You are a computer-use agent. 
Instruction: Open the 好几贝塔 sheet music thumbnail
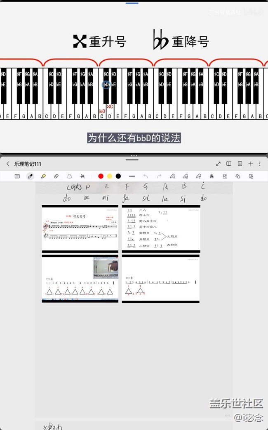[80, 229]
